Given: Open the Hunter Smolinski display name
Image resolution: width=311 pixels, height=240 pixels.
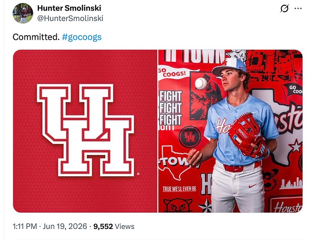Looking at the screenshot, I should point(69,8).
